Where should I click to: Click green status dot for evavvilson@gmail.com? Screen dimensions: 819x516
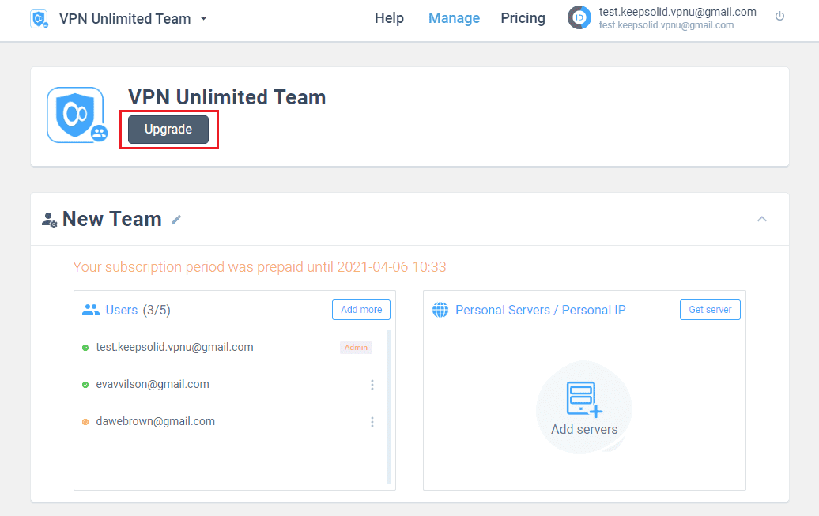85,385
